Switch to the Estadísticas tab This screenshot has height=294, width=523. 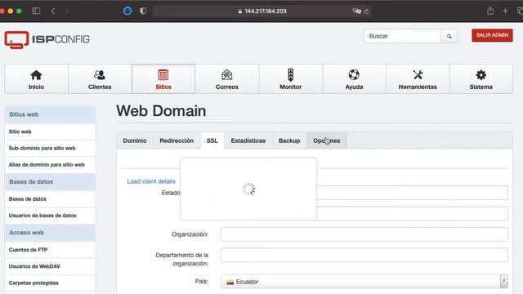(248, 140)
